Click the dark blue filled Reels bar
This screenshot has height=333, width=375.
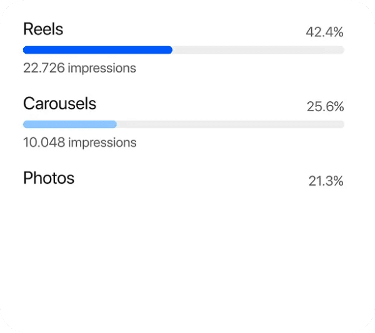tap(97, 50)
